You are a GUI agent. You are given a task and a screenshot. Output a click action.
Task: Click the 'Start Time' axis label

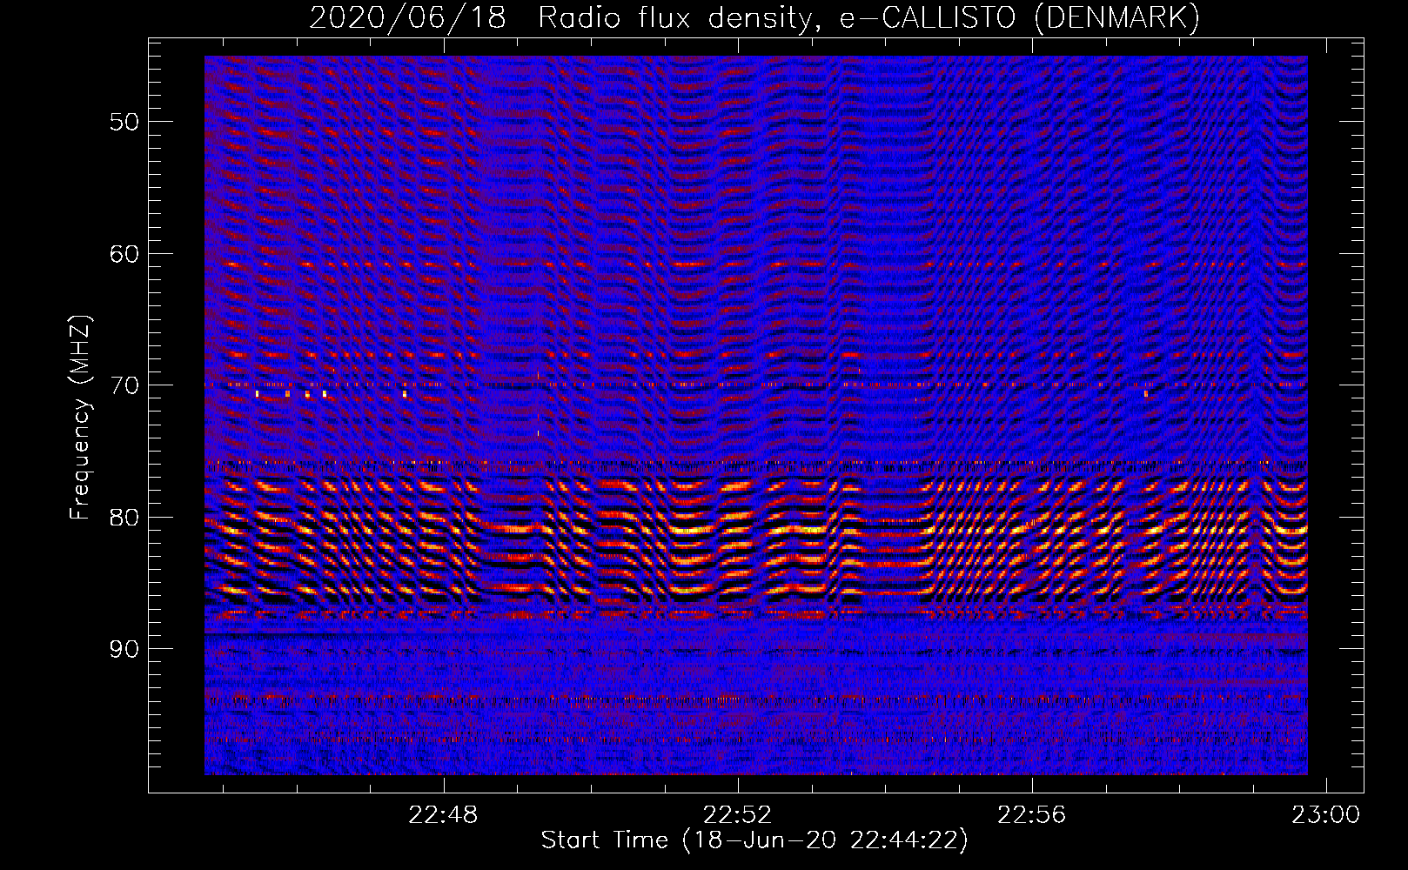[x=754, y=840]
